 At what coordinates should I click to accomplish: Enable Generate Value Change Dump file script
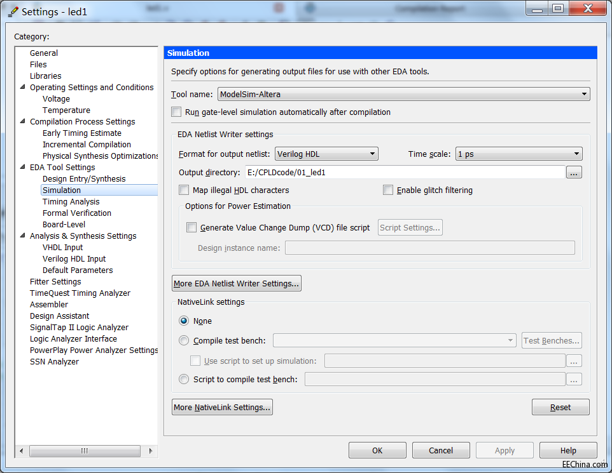[191, 227]
